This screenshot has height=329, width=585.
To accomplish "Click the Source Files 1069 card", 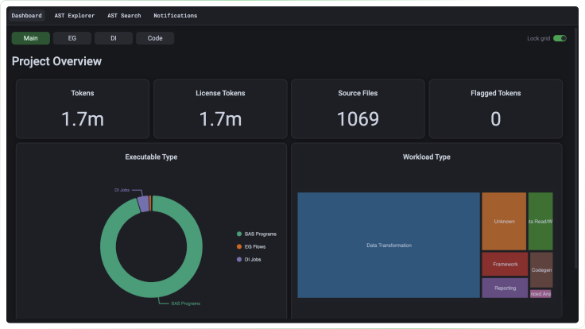I will 358,109.
